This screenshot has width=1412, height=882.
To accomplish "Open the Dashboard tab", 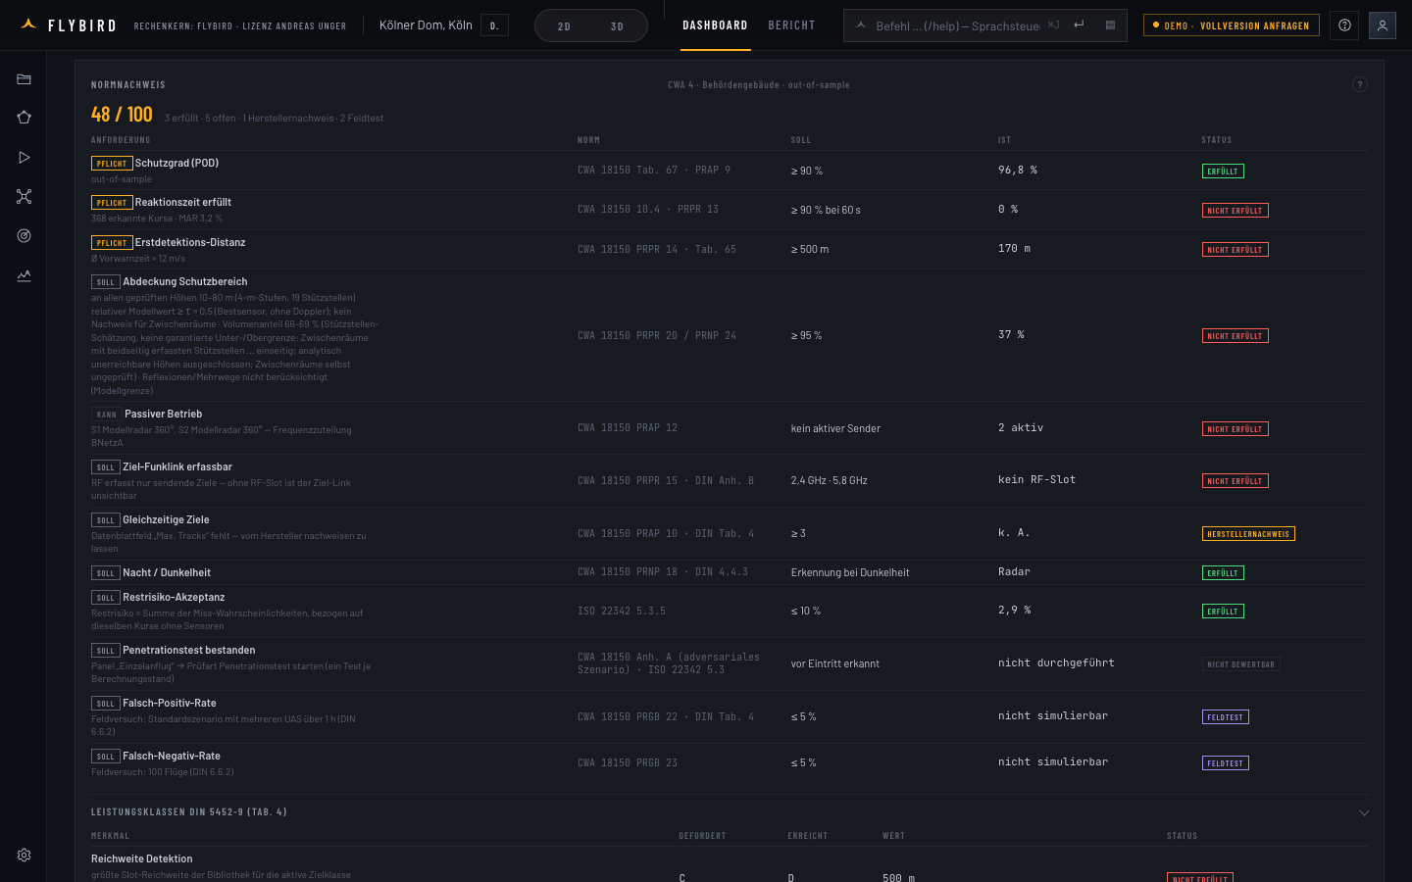I will 715,25.
